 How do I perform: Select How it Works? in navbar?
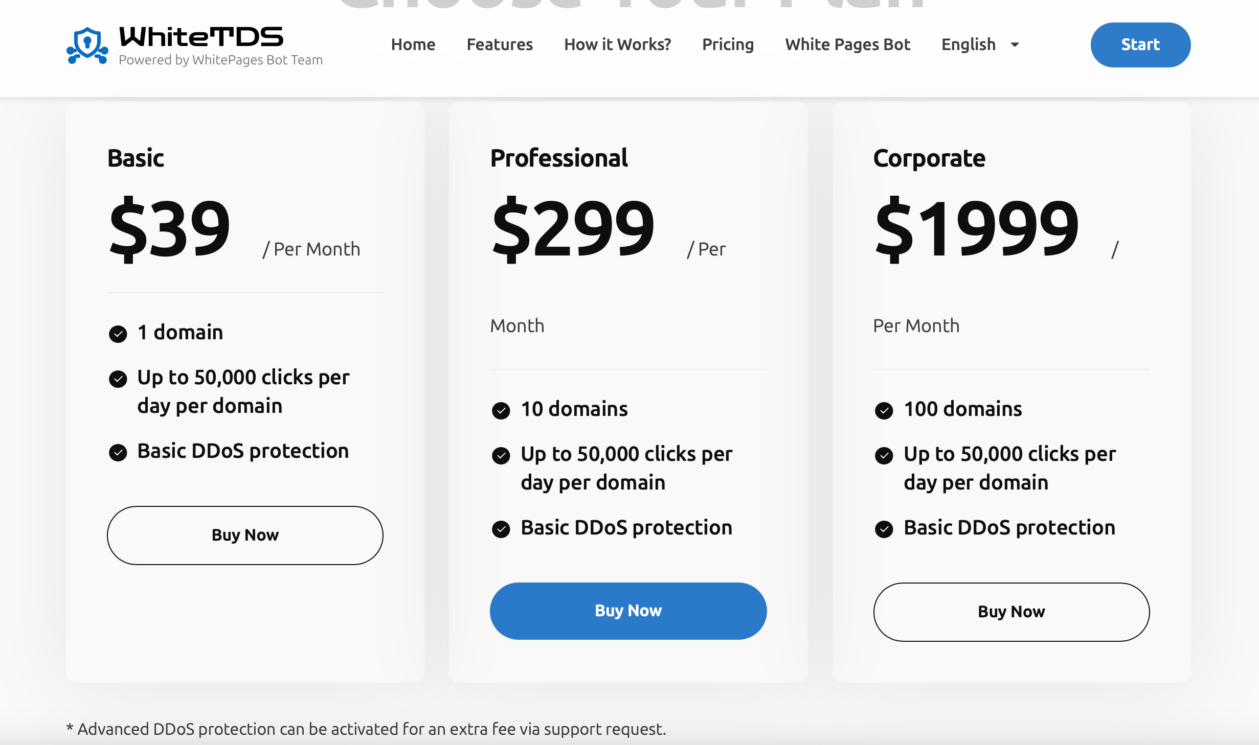coord(618,45)
